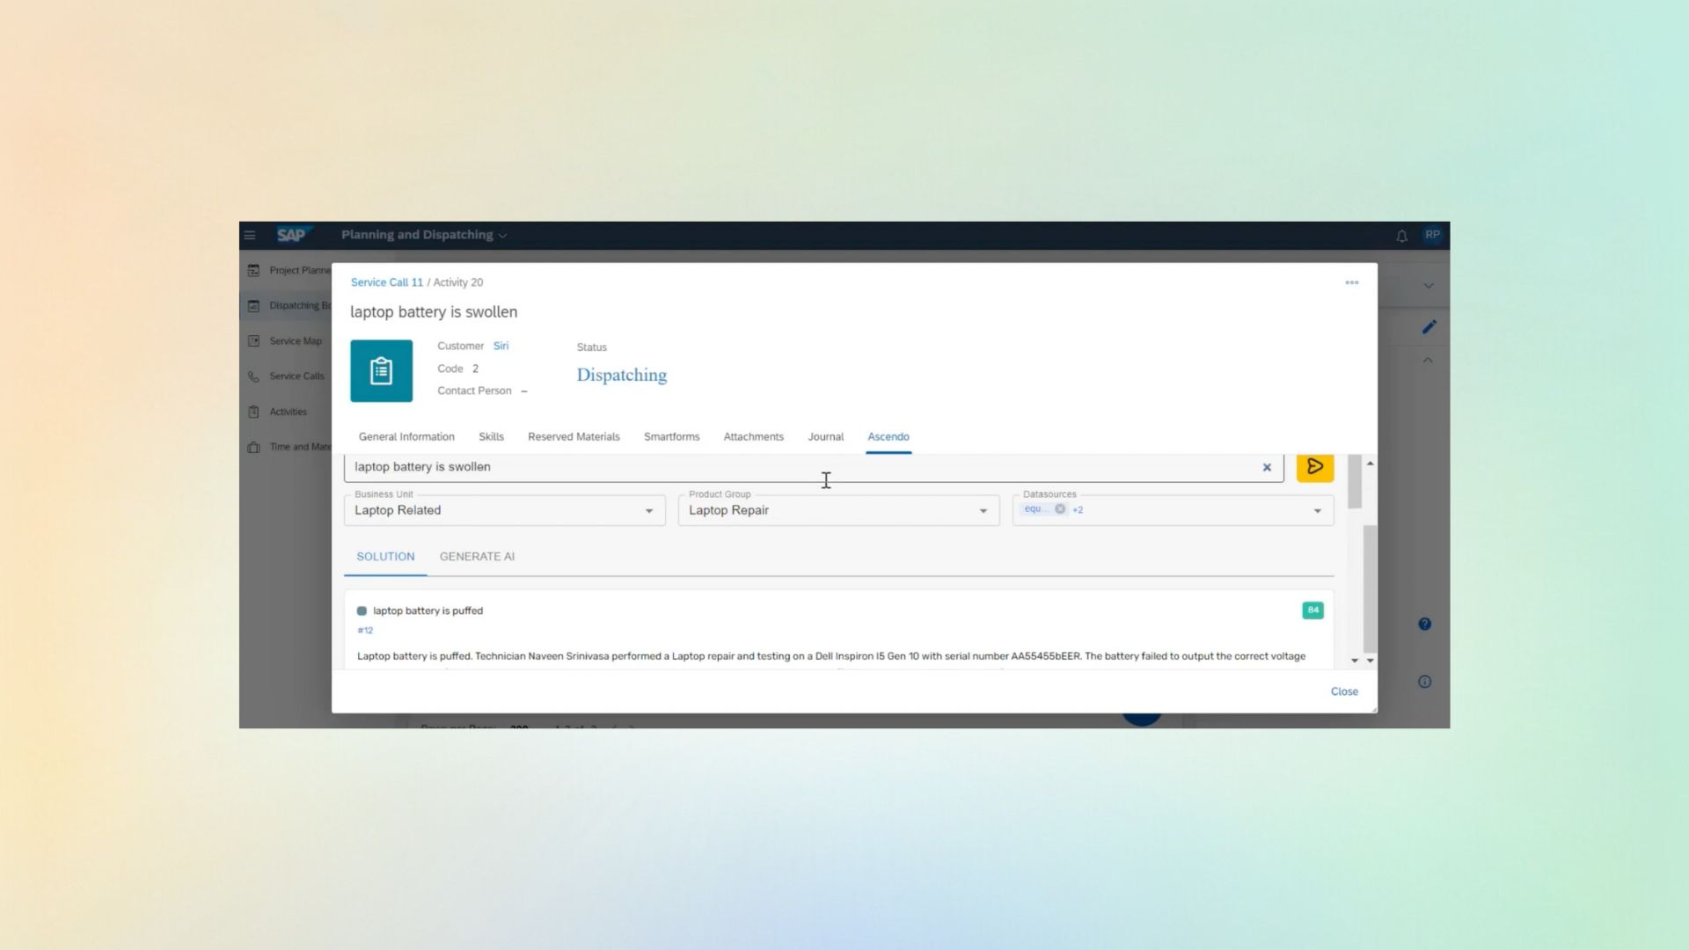The width and height of the screenshot is (1689, 950).
Task: Click the three-dots more options icon
Action: click(1351, 282)
